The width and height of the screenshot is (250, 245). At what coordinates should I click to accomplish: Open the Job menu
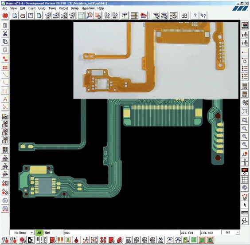[4, 8]
